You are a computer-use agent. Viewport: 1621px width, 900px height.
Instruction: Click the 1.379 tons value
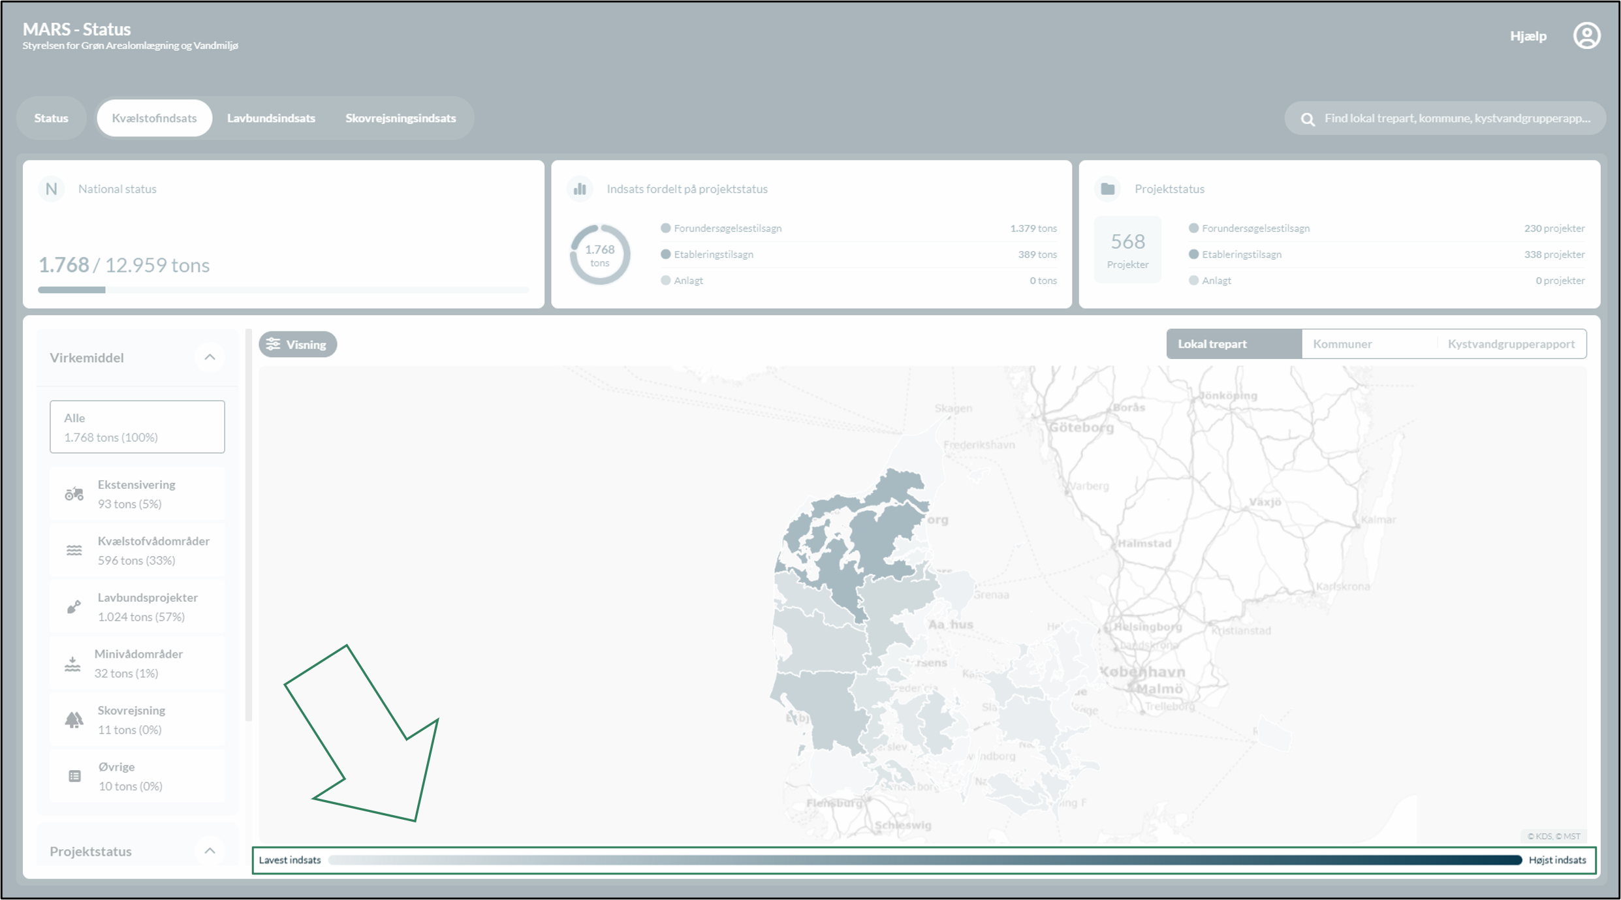1033,228
